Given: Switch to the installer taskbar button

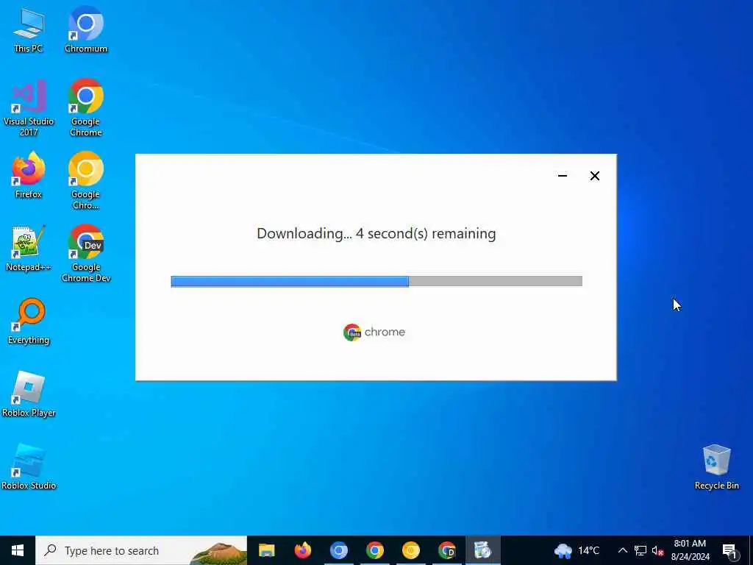Looking at the screenshot, I should pyautogui.click(x=482, y=550).
